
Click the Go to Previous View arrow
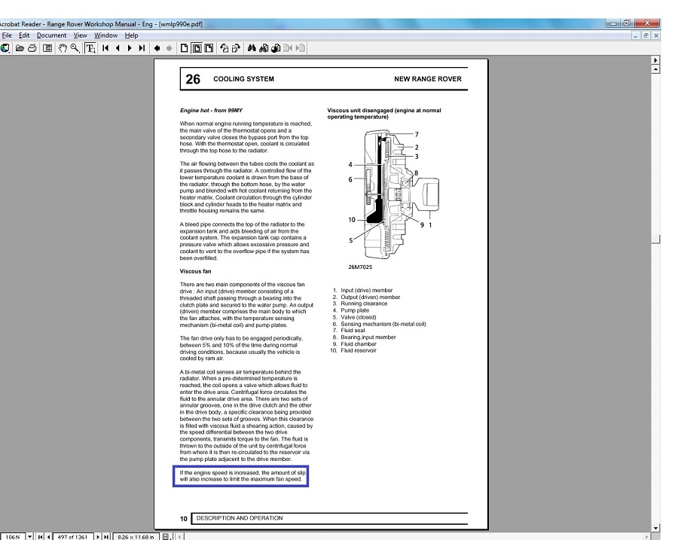click(x=157, y=48)
